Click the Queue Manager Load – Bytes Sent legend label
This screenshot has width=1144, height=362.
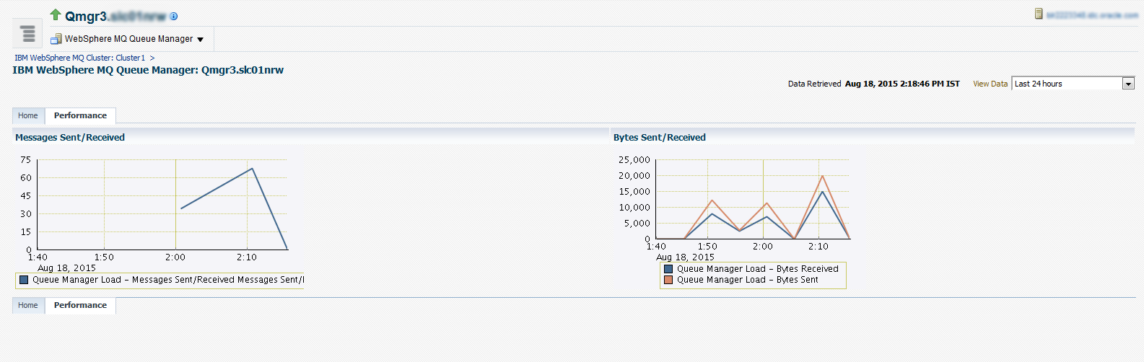(x=748, y=280)
